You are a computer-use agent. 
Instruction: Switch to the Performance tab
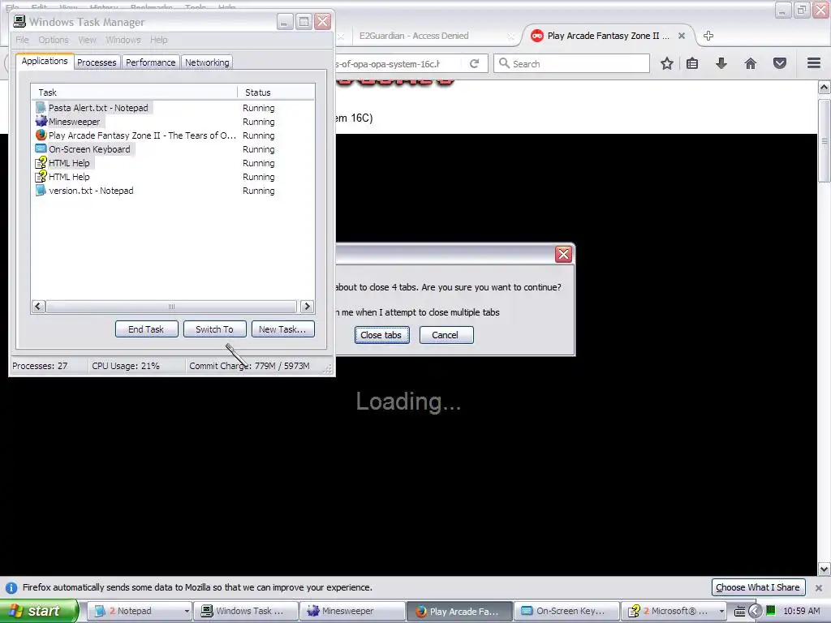click(x=150, y=62)
